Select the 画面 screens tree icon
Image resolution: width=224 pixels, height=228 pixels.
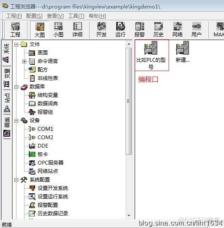(x=32, y=53)
